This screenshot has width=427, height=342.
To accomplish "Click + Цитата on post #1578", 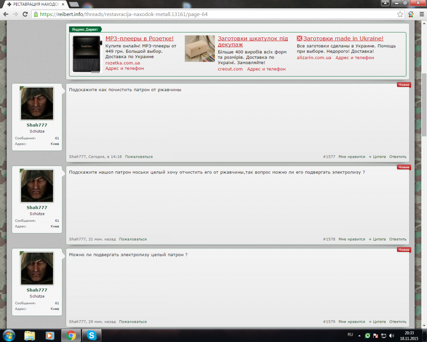I will pos(377,239).
